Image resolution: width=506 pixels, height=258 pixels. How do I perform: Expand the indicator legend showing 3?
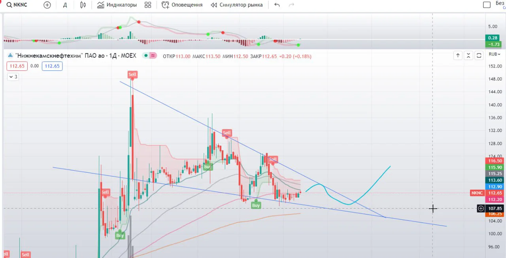[x=13, y=77]
